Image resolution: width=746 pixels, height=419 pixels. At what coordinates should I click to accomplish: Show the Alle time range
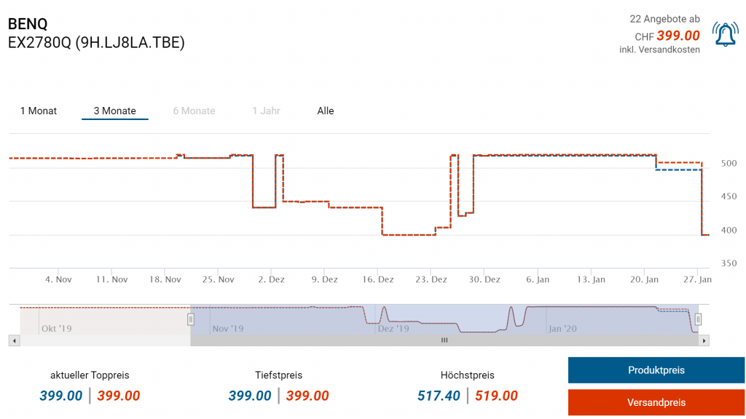click(326, 111)
